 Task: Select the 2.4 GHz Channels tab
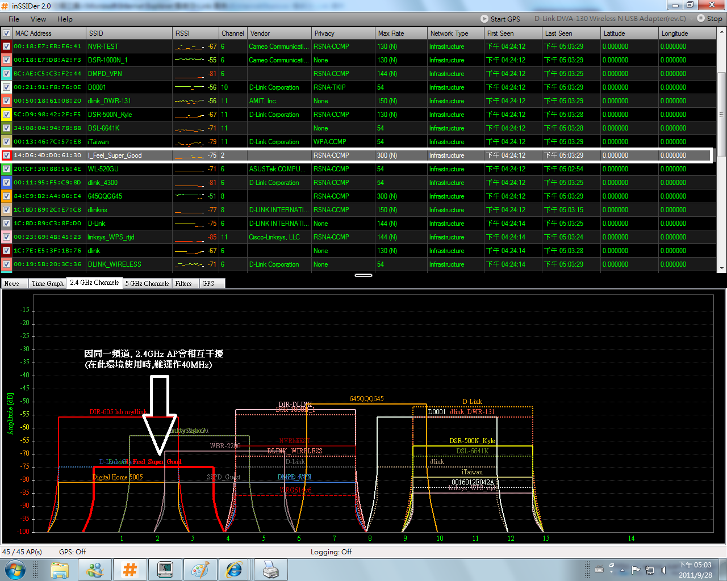tap(95, 283)
